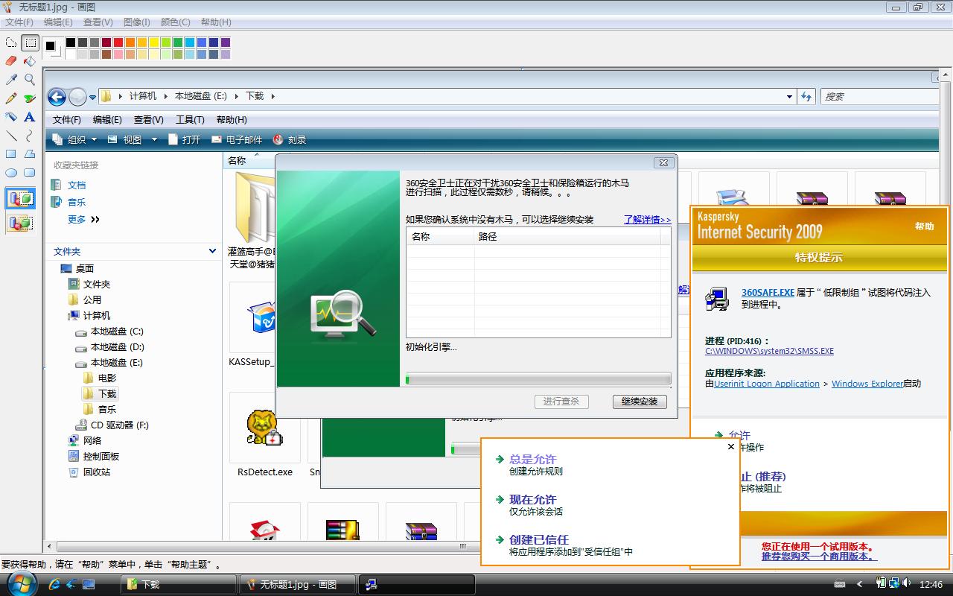Show hidden tray icons with the chevron
Image resolution: width=953 pixels, height=596 pixels.
(859, 584)
